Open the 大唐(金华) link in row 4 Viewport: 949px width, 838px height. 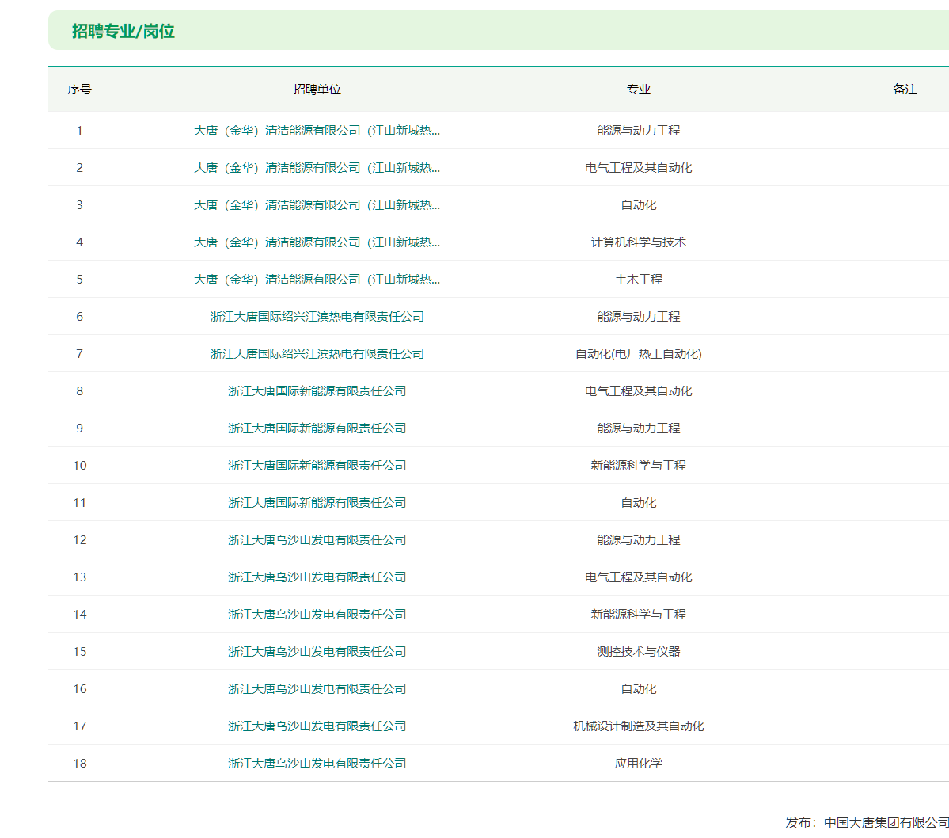coord(317,242)
